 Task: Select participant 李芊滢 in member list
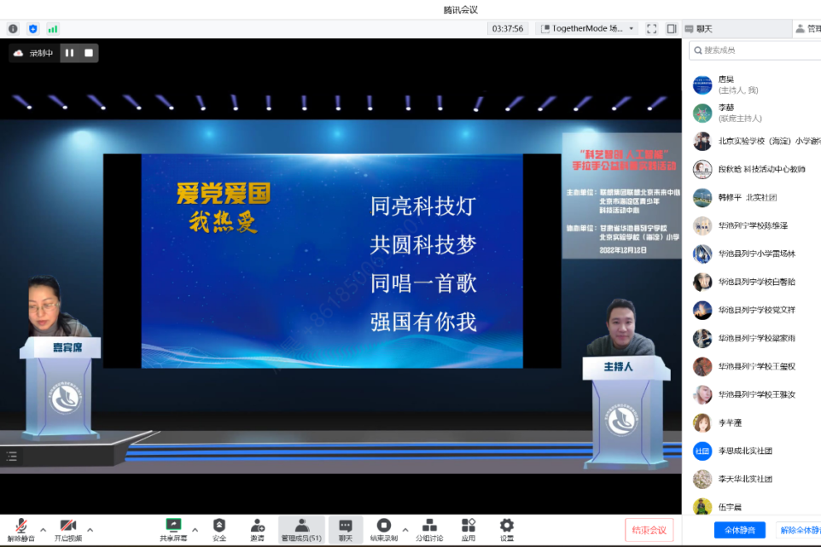tap(753, 423)
